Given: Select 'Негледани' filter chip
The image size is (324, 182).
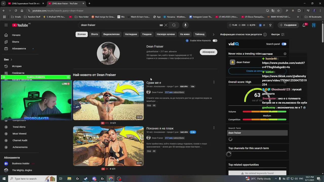Looking at the screenshot, I should (x=131, y=34).
